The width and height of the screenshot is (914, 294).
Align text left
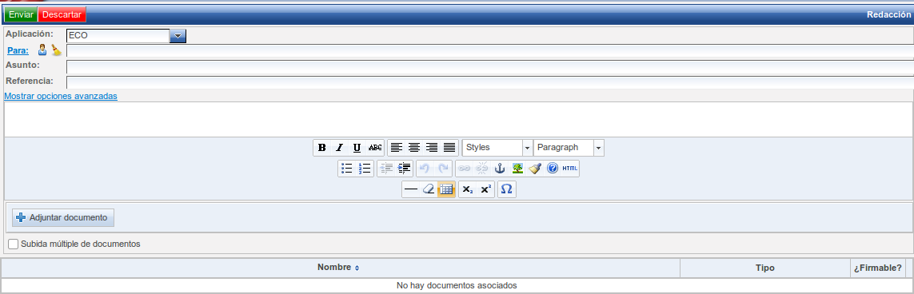[x=397, y=148]
